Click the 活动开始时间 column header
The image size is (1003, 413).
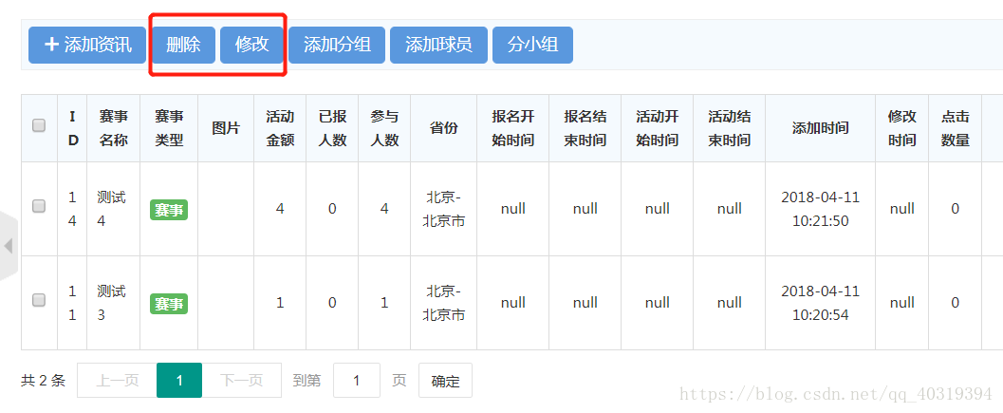click(657, 128)
